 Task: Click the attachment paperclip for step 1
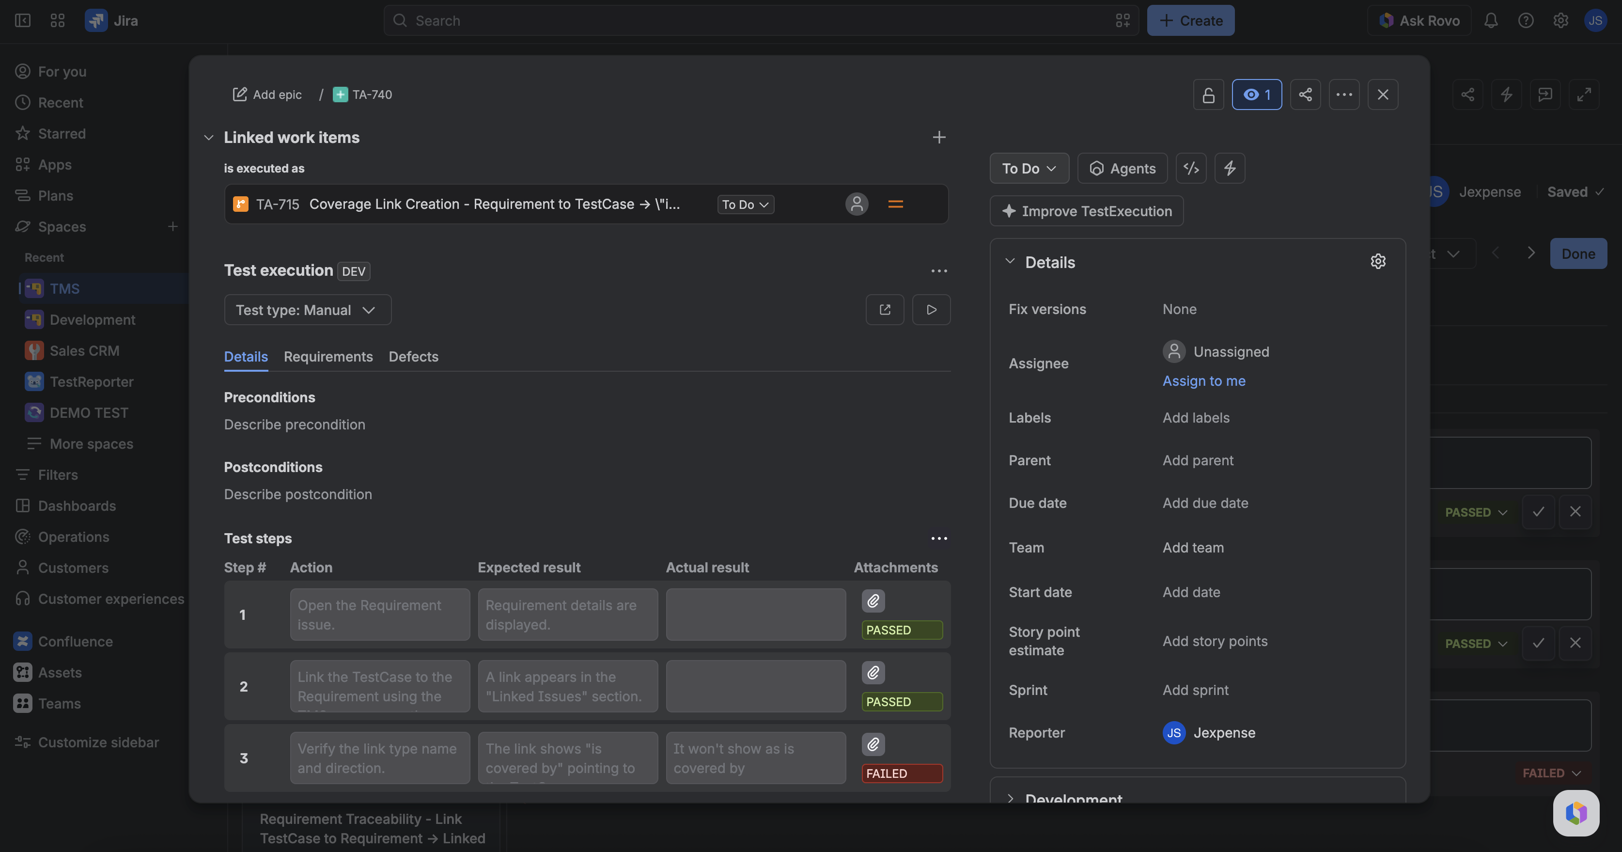873,601
